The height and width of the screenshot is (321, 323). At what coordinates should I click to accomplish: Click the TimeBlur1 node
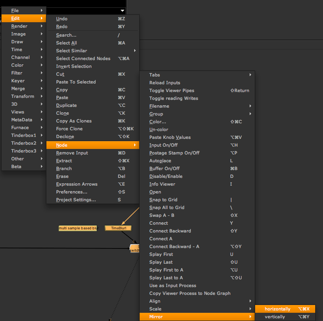coord(118,228)
